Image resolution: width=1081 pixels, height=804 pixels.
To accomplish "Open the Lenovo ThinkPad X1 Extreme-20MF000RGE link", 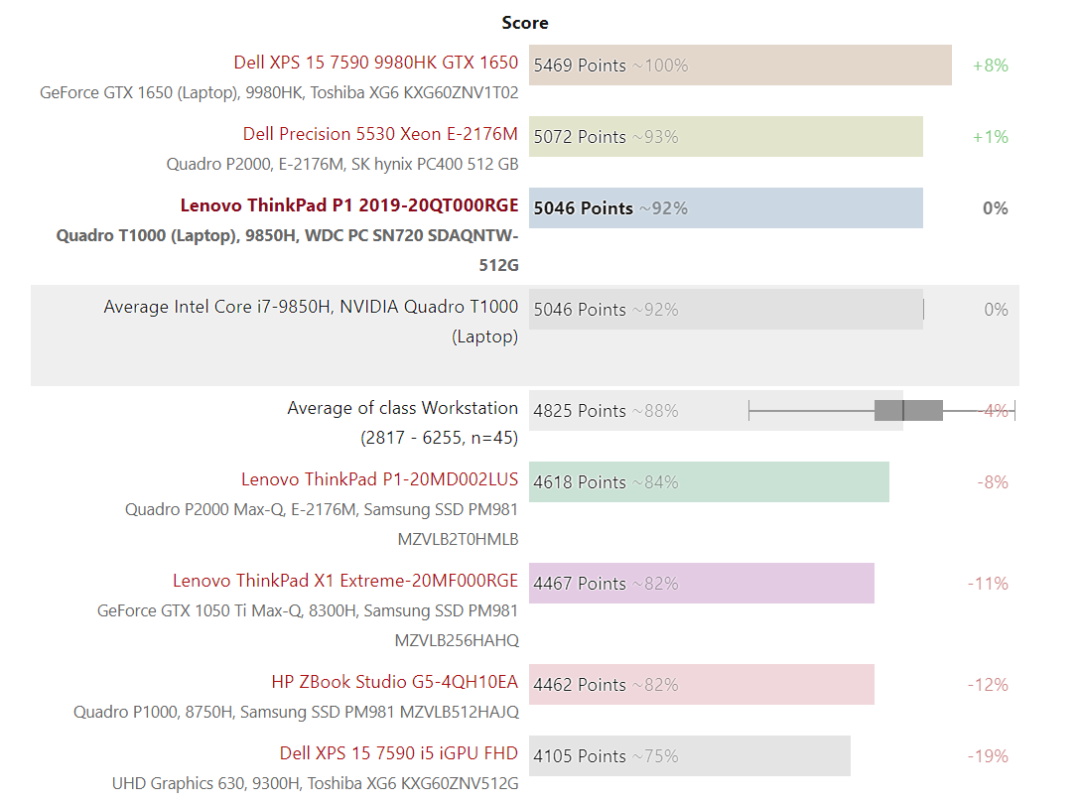I will pos(345,581).
